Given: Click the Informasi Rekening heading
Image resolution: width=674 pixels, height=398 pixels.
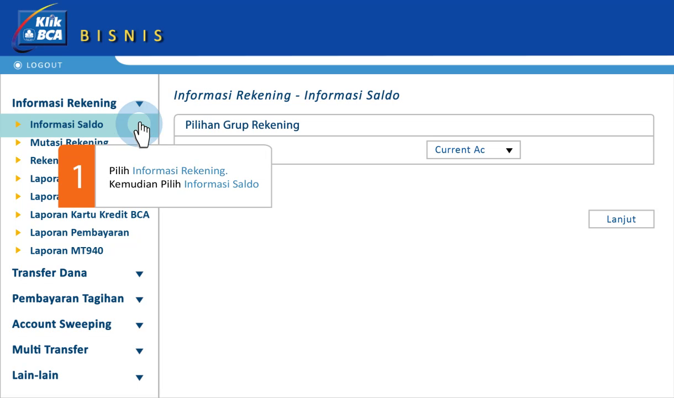Looking at the screenshot, I should (x=64, y=103).
